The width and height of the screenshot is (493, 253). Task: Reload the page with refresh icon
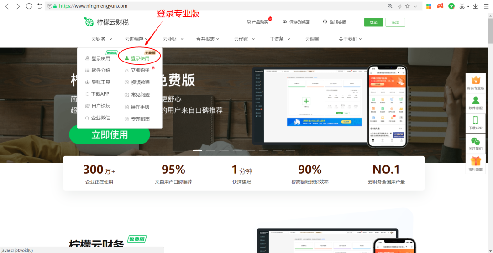29,6
